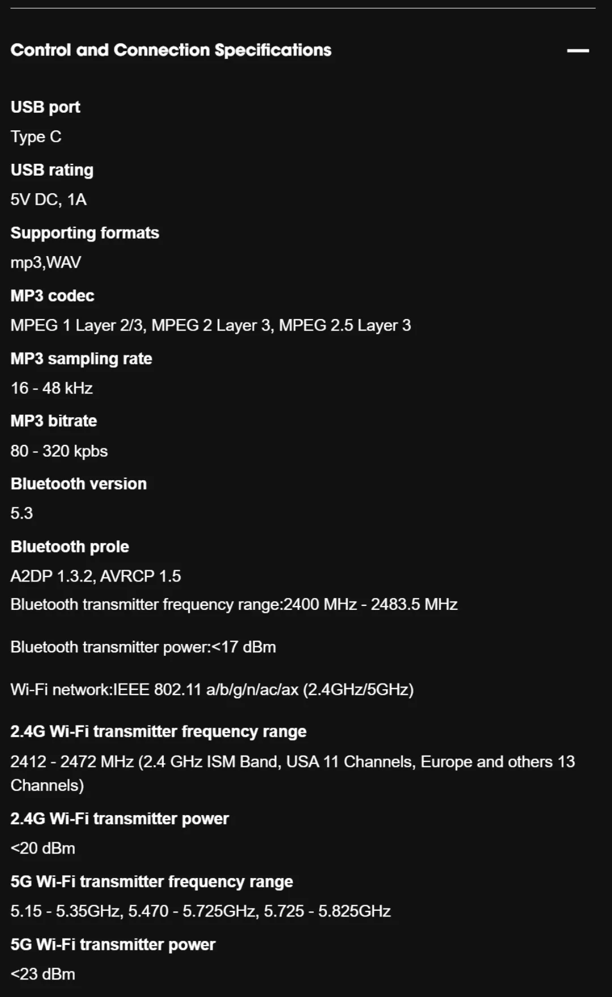Click the Wi-Fi network IEEE 802.11 line

(x=212, y=690)
